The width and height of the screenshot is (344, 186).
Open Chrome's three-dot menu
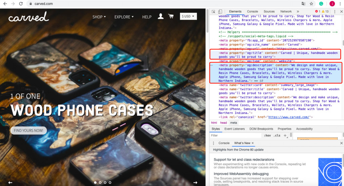[x=340, y=4]
